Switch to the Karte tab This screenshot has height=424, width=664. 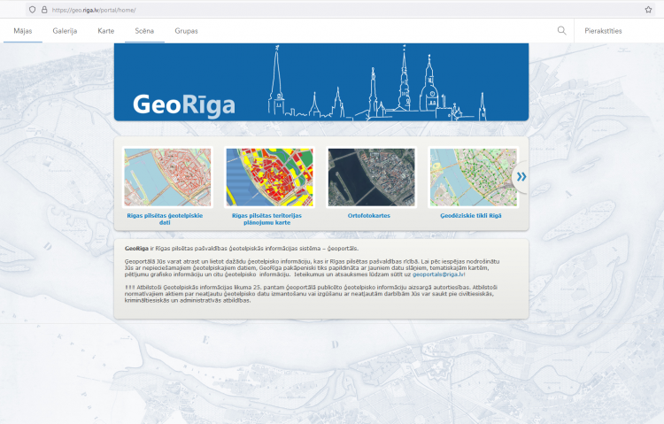coord(106,31)
